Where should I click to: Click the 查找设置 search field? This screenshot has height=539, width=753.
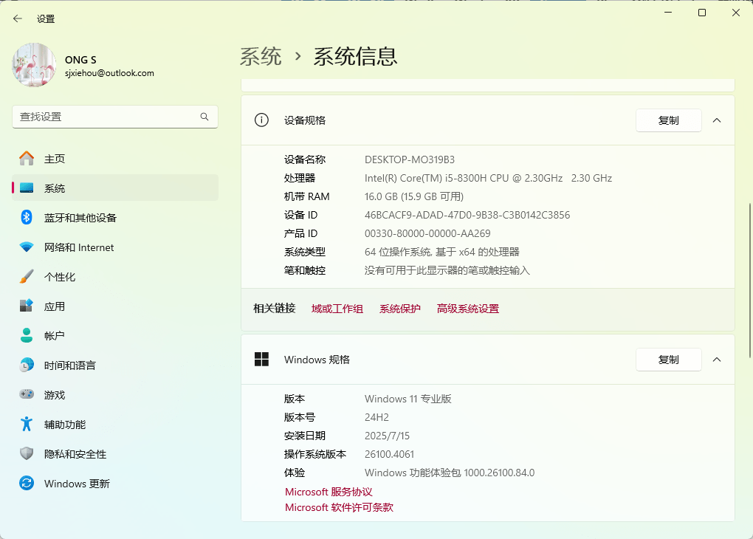[x=107, y=117]
